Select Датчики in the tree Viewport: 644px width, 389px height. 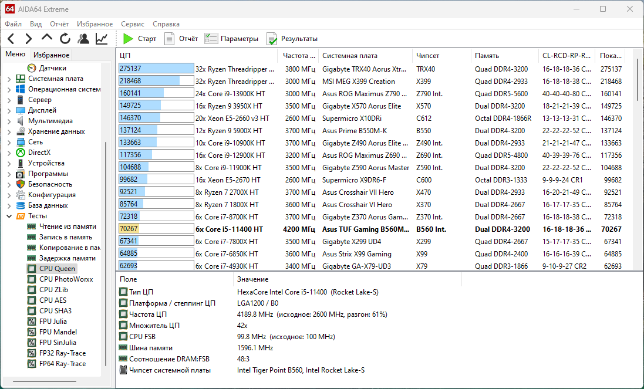click(53, 68)
